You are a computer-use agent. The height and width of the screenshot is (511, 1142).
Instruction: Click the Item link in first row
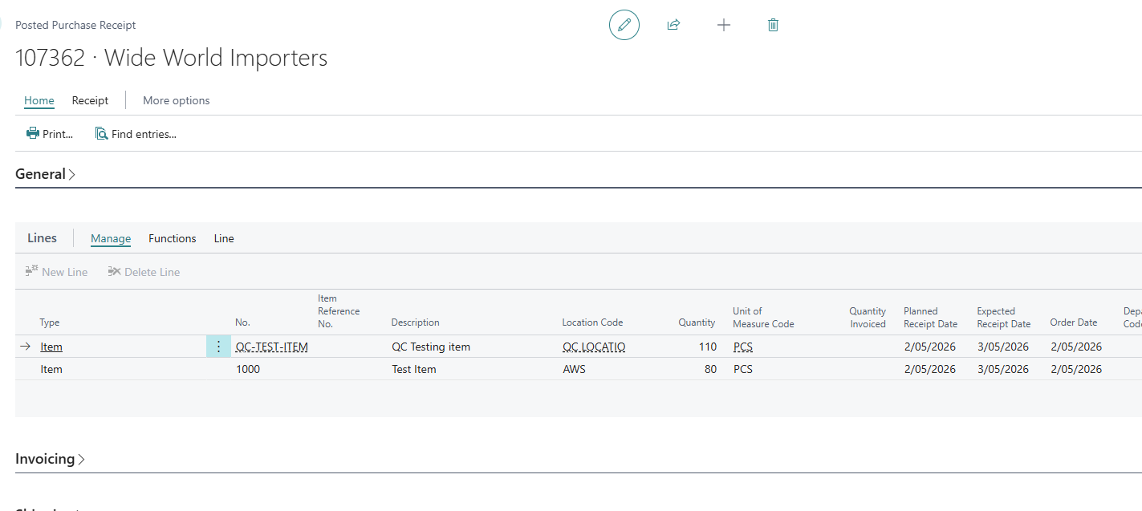(51, 347)
